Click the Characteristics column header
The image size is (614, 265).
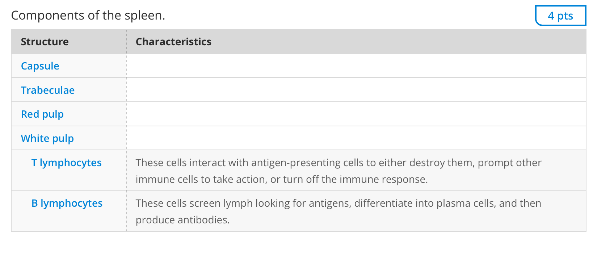tap(173, 42)
